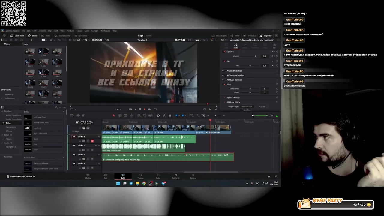The height and width of the screenshot is (216, 384).
Task: Open project settings gear icon
Action: (276, 176)
